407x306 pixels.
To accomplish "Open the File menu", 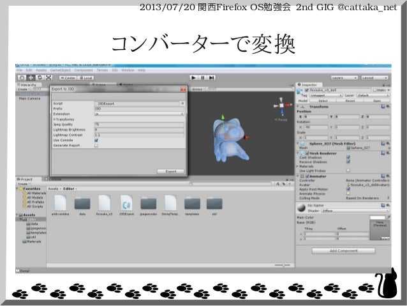I will click(20, 70).
